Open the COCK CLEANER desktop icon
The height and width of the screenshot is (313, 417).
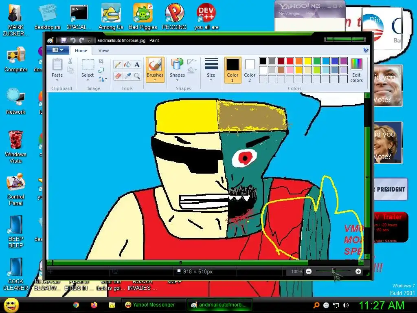(16, 274)
